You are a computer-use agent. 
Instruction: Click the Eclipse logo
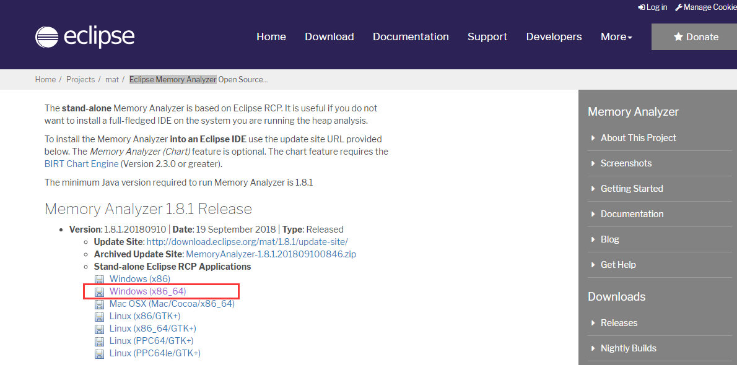85,36
